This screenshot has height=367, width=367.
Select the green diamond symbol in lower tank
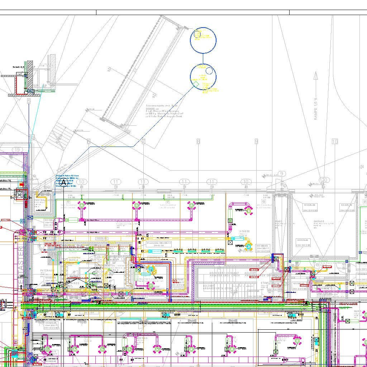tap(196, 84)
